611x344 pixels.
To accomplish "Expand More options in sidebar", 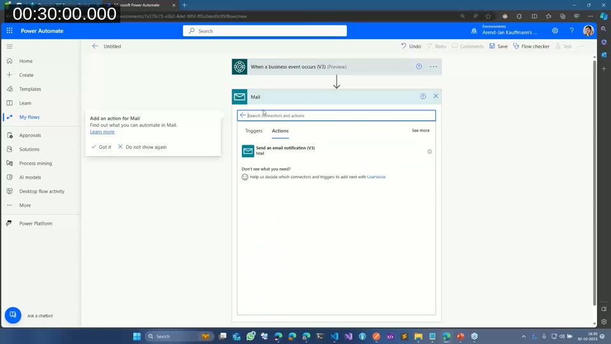I will [25, 206].
